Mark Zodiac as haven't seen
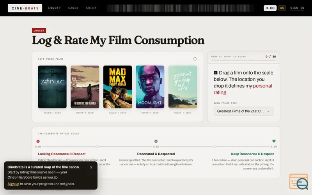The width and height of the screenshot is (312, 195). click(x=52, y=113)
